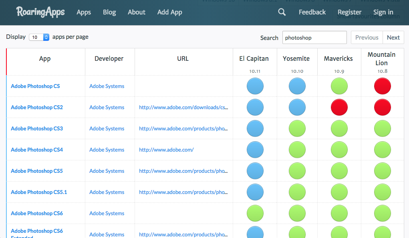This screenshot has height=238, width=409.
Task: Click Mavericks status dot for Photoshop CS
Action: [339, 86]
